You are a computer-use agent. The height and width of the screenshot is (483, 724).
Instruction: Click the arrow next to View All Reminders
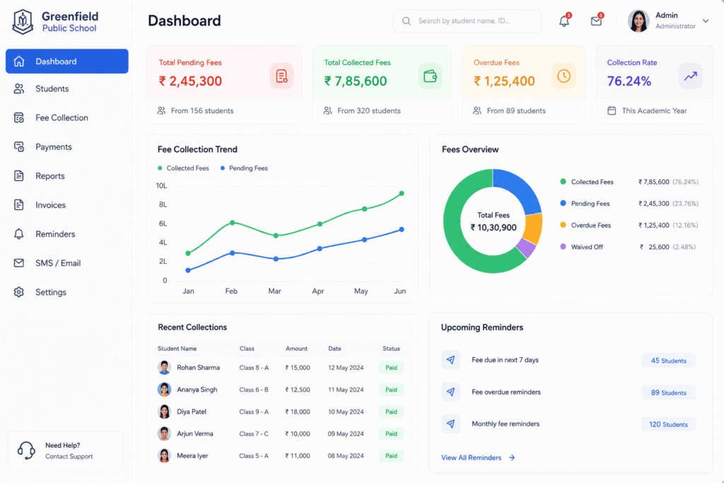click(512, 458)
